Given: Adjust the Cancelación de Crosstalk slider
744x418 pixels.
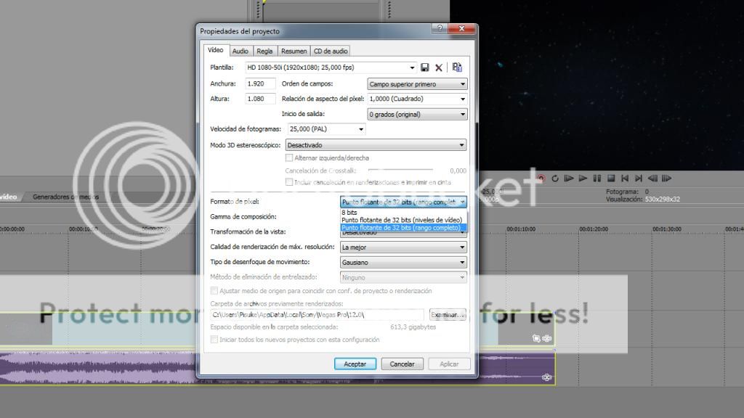Looking at the screenshot, I should [x=400, y=170].
